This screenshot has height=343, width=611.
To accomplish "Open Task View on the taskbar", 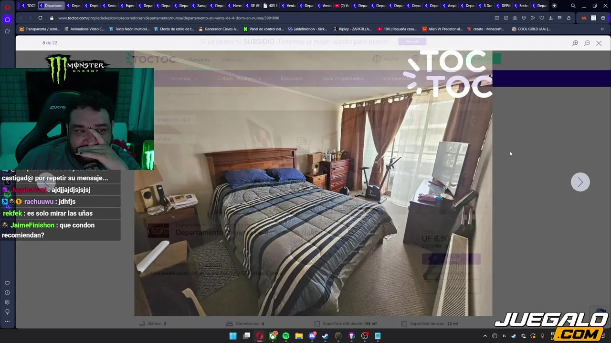I will click(247, 336).
